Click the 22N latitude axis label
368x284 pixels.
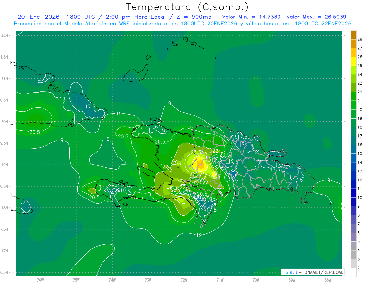tap(5, 36)
